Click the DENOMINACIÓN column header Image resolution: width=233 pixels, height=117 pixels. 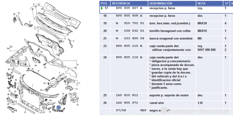click(x=172, y=3)
